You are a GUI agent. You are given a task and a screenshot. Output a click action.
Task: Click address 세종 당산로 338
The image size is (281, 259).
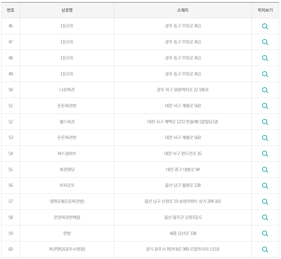pos(182,233)
